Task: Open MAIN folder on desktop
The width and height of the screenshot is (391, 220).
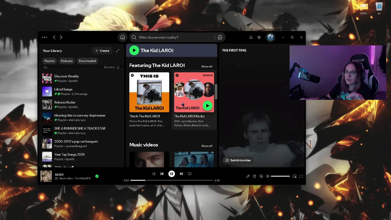Action: coord(364,9)
